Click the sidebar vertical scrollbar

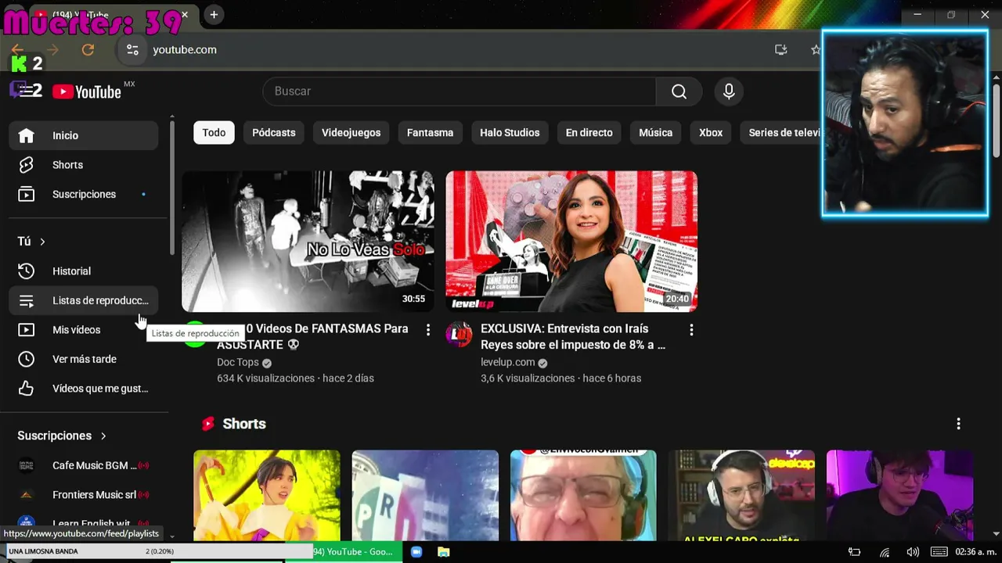(171, 188)
